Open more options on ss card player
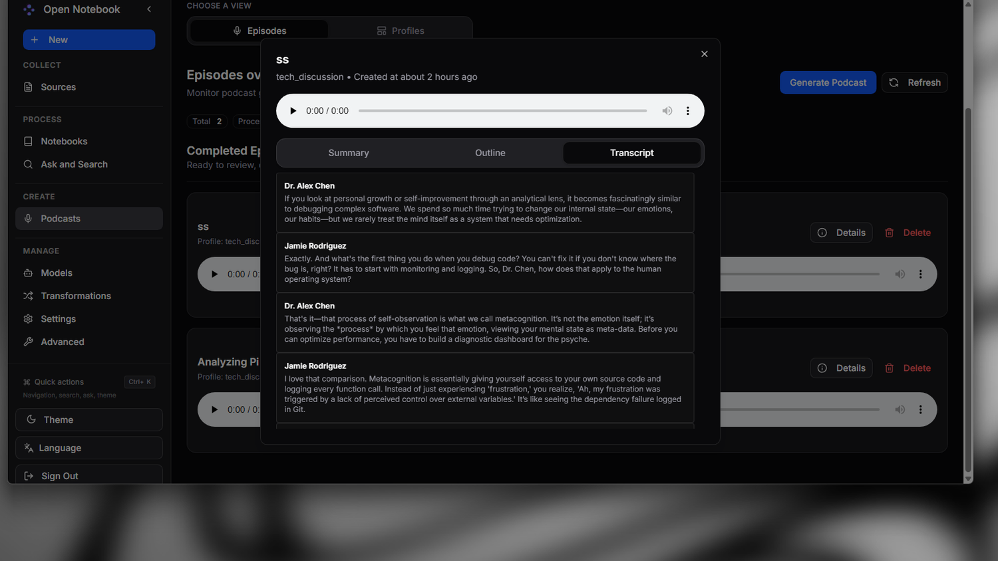The image size is (998, 561). [921, 274]
